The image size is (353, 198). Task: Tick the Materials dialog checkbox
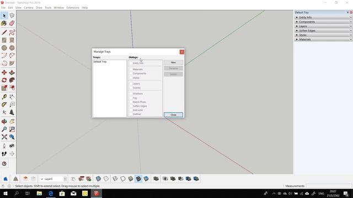[x=131, y=69]
